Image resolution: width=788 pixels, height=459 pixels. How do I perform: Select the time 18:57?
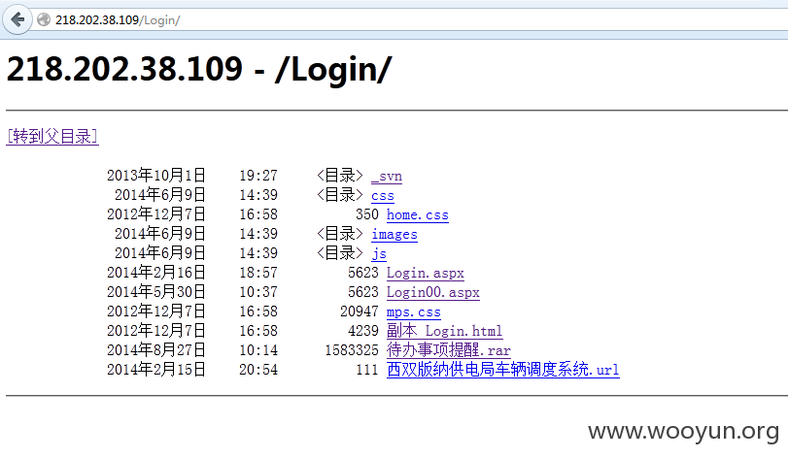258,273
